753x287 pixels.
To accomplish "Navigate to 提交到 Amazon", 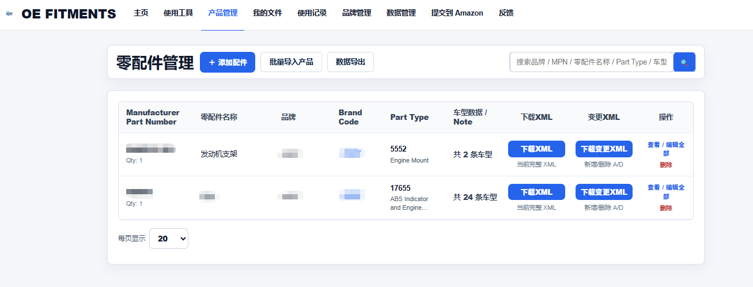I will pyautogui.click(x=457, y=13).
